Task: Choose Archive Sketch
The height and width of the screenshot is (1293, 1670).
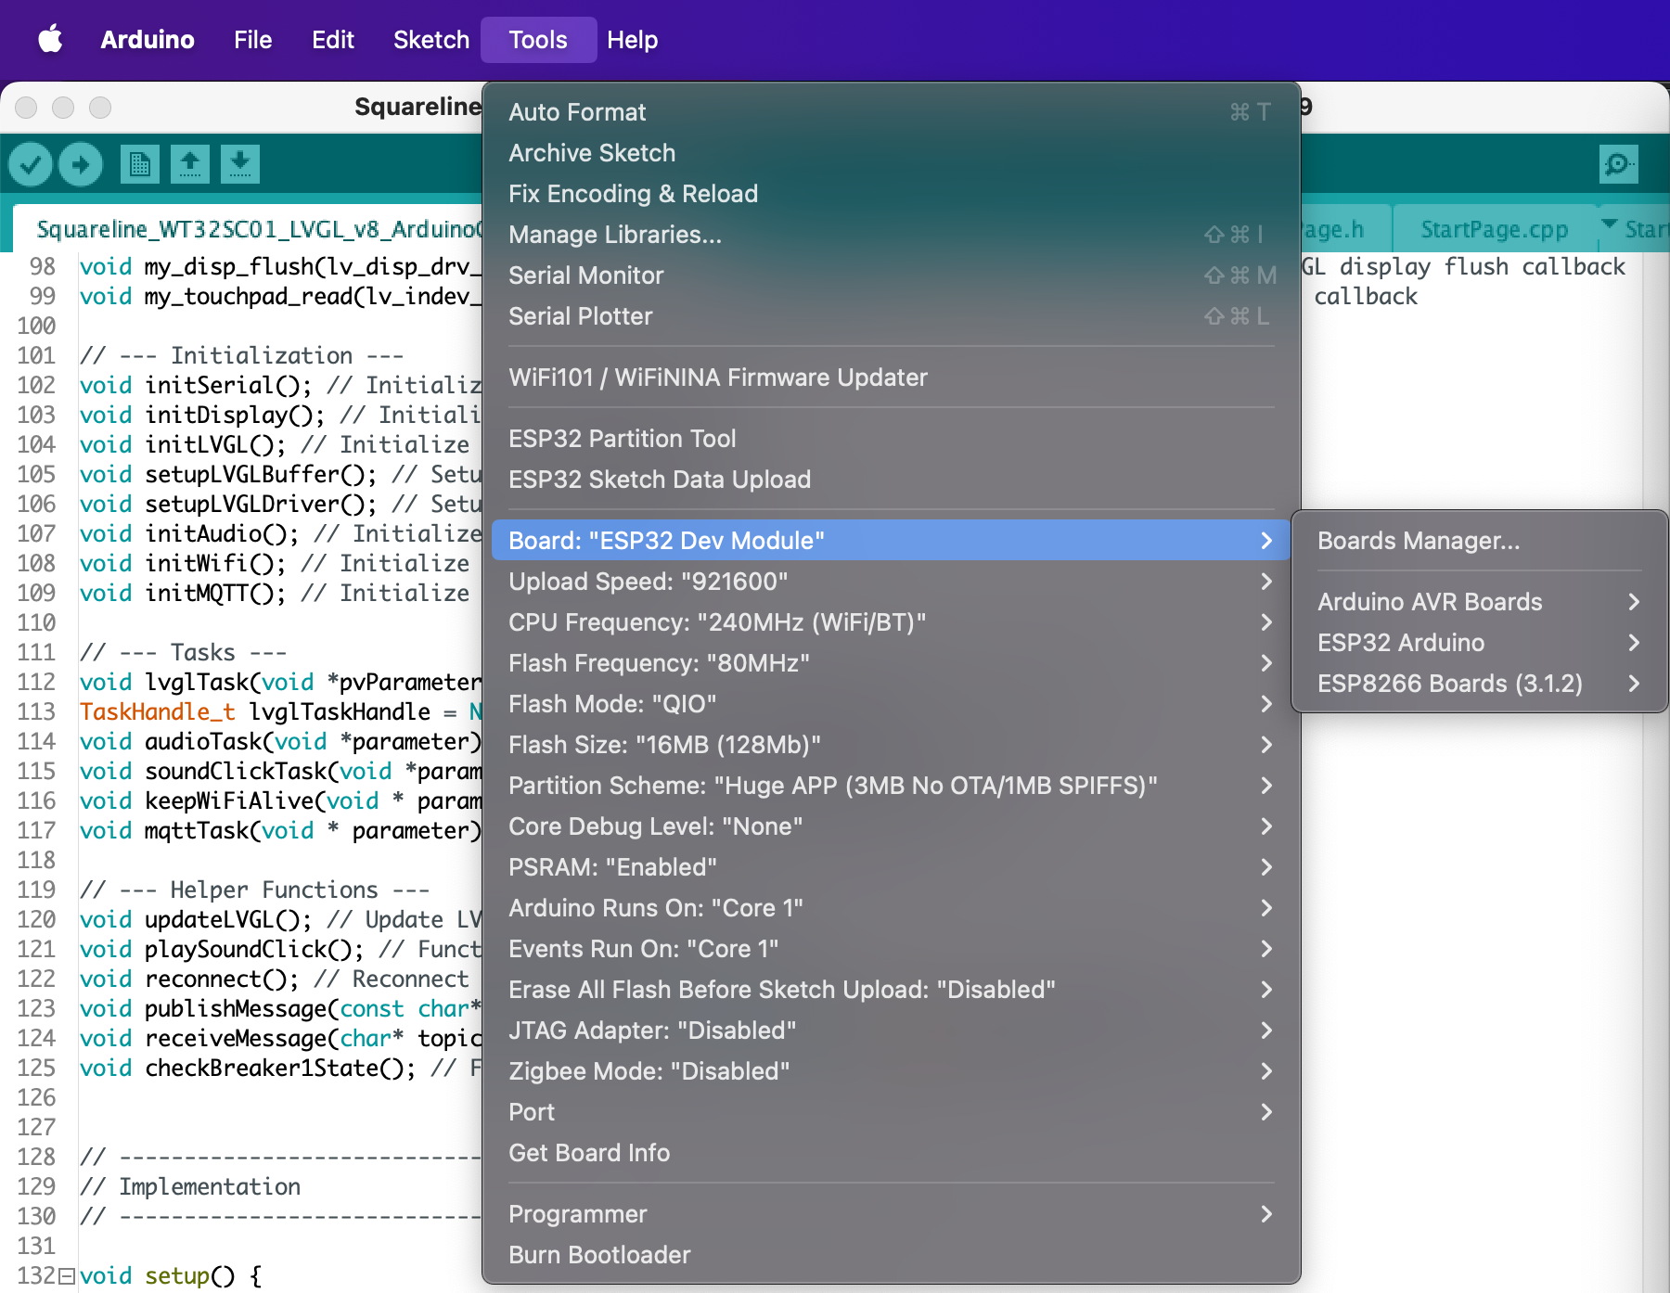Action: [x=891, y=153]
